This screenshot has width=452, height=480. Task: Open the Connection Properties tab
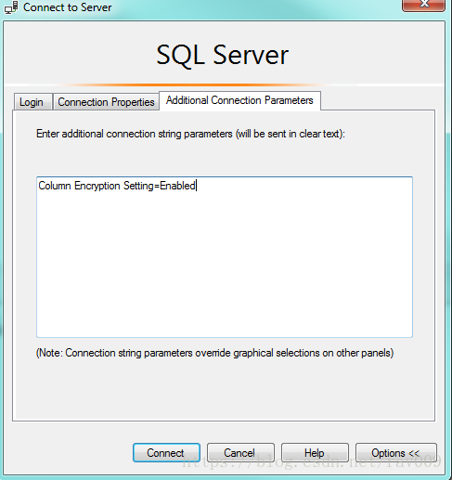[106, 101]
